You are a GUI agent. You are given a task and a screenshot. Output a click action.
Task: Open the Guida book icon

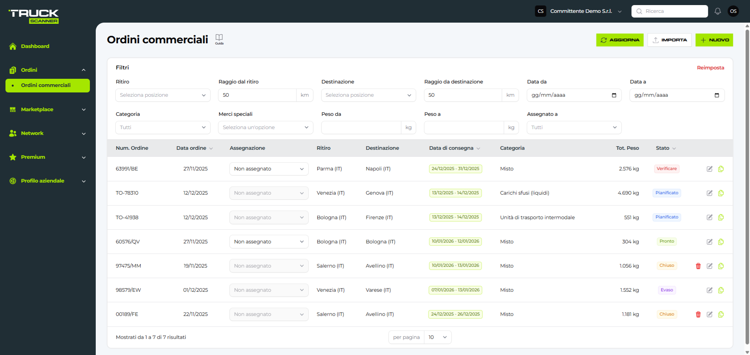point(219,38)
